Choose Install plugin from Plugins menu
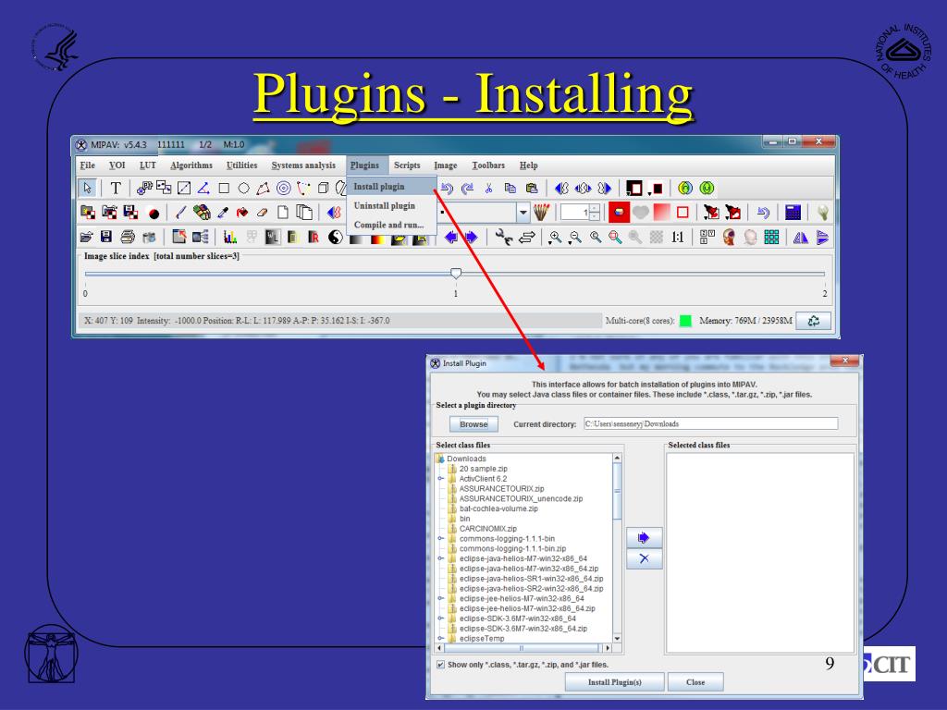The height and width of the screenshot is (710, 947). 391,187
